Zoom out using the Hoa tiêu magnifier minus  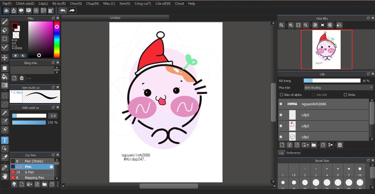305,25
